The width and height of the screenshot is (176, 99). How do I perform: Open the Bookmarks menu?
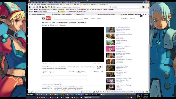click(44, 4)
